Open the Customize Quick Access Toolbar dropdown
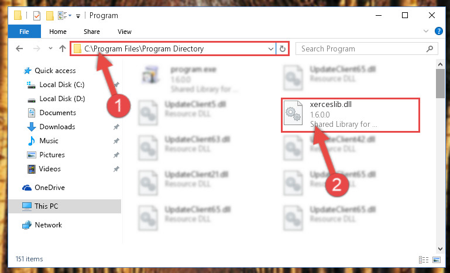 click(78, 16)
